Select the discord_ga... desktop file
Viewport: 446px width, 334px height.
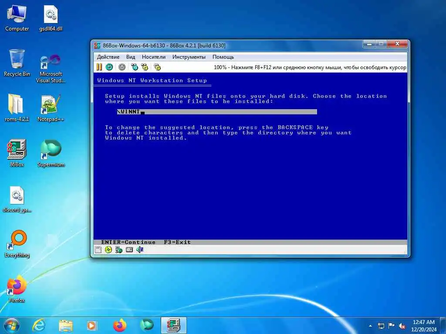coord(17,199)
